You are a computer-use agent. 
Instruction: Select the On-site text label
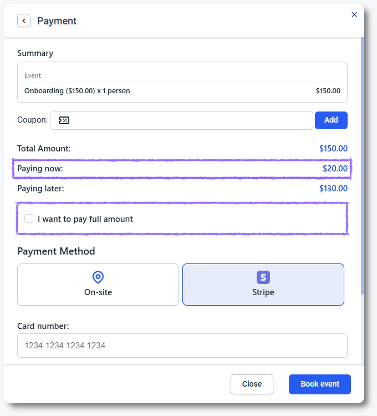[98, 292]
